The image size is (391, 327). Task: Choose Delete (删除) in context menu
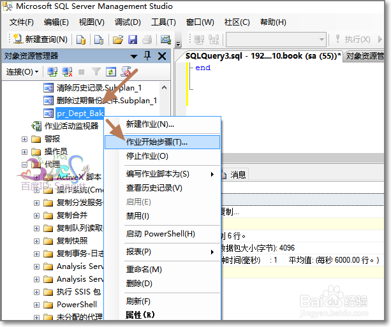point(163,284)
